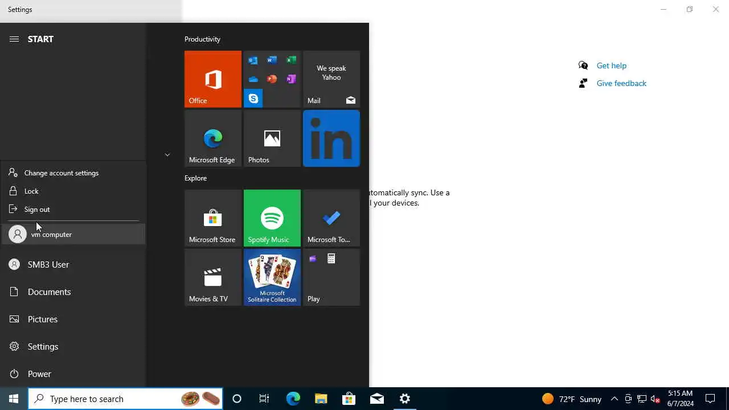This screenshot has height=410, width=729.
Task: Open the Office tile
Action: 213,79
